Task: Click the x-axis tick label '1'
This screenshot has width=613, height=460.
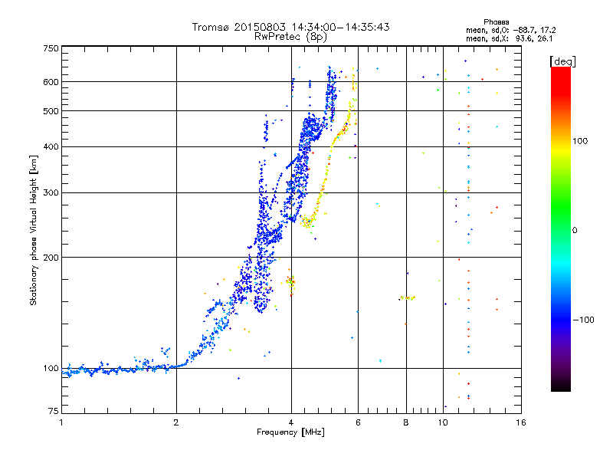Action: pyautogui.click(x=61, y=422)
